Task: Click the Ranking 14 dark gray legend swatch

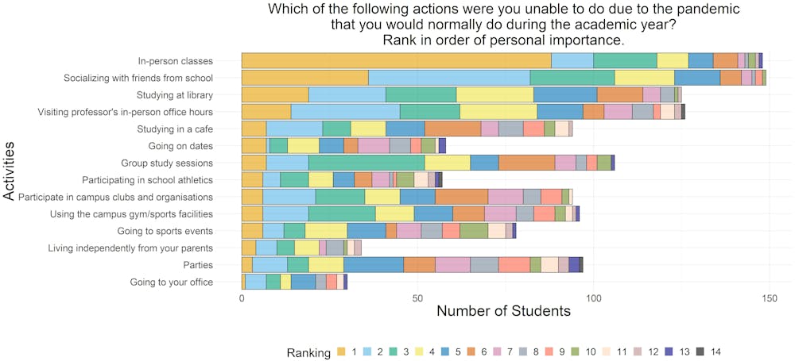Action: 700,351
